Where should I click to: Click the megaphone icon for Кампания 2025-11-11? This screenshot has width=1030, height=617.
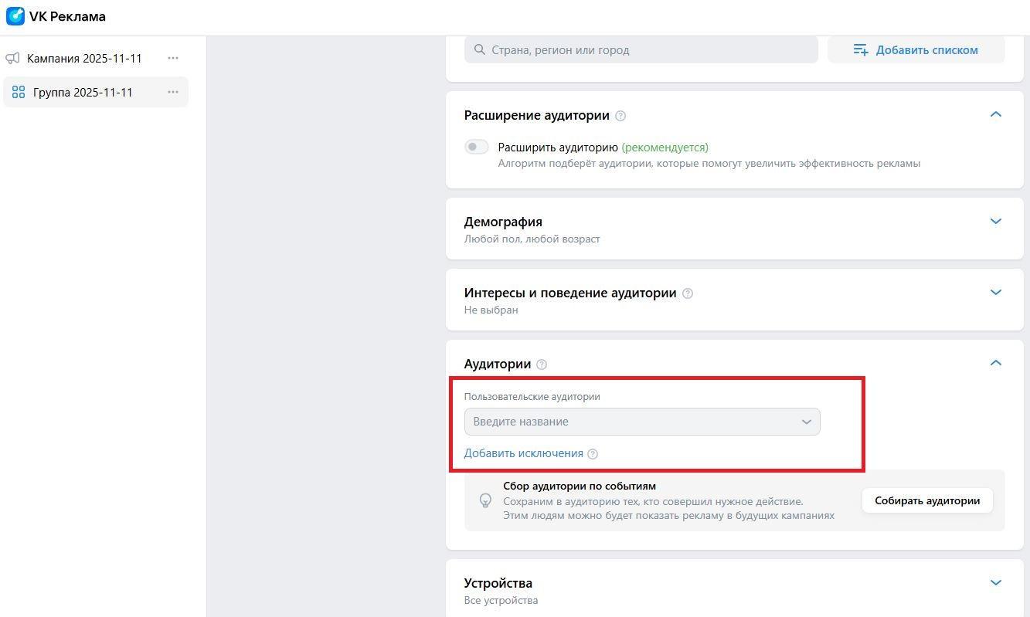(12, 59)
